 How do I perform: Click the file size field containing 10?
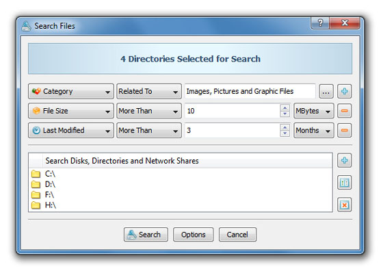click(233, 111)
